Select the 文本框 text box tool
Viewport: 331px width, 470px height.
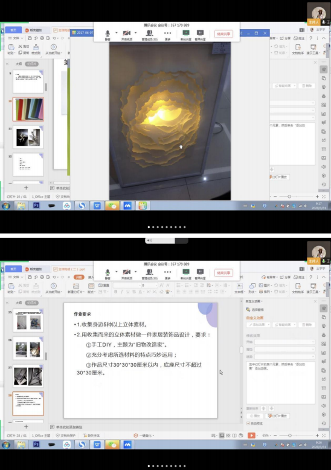pyautogui.click(x=239, y=288)
